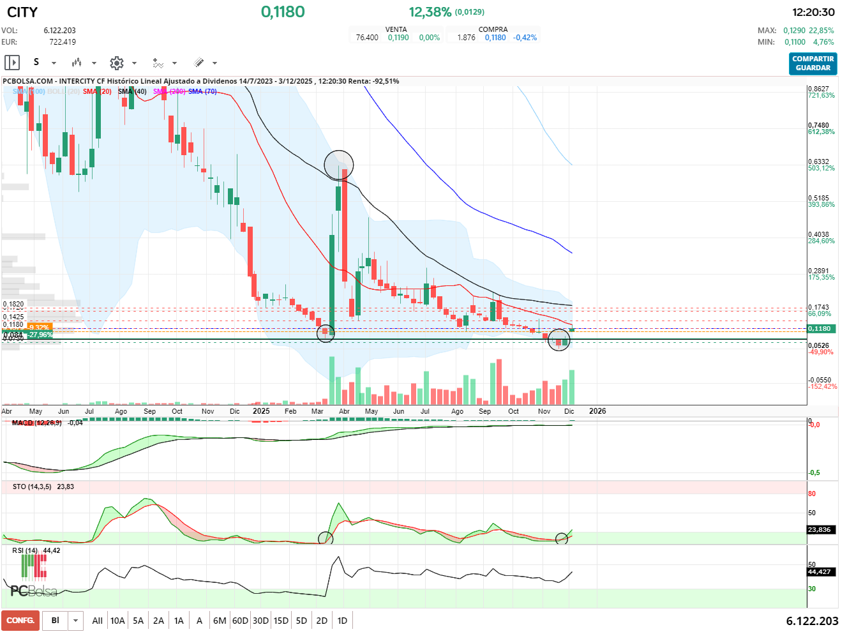Click the 0,1180 current price tag
The width and height of the screenshot is (847, 634).
(820, 329)
